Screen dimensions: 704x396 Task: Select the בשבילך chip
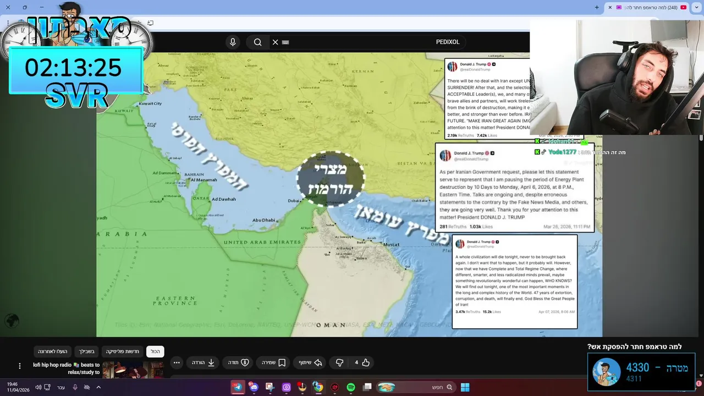click(87, 351)
